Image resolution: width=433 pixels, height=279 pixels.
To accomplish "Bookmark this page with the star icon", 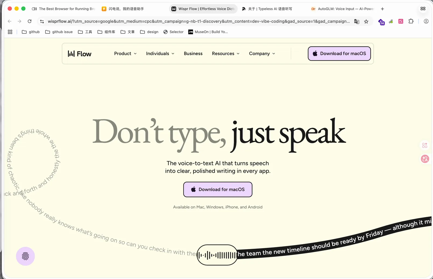I will 366,21.
